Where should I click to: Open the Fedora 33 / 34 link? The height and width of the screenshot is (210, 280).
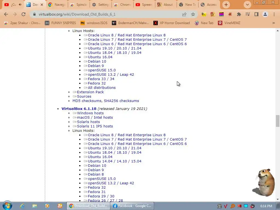tap(101, 79)
